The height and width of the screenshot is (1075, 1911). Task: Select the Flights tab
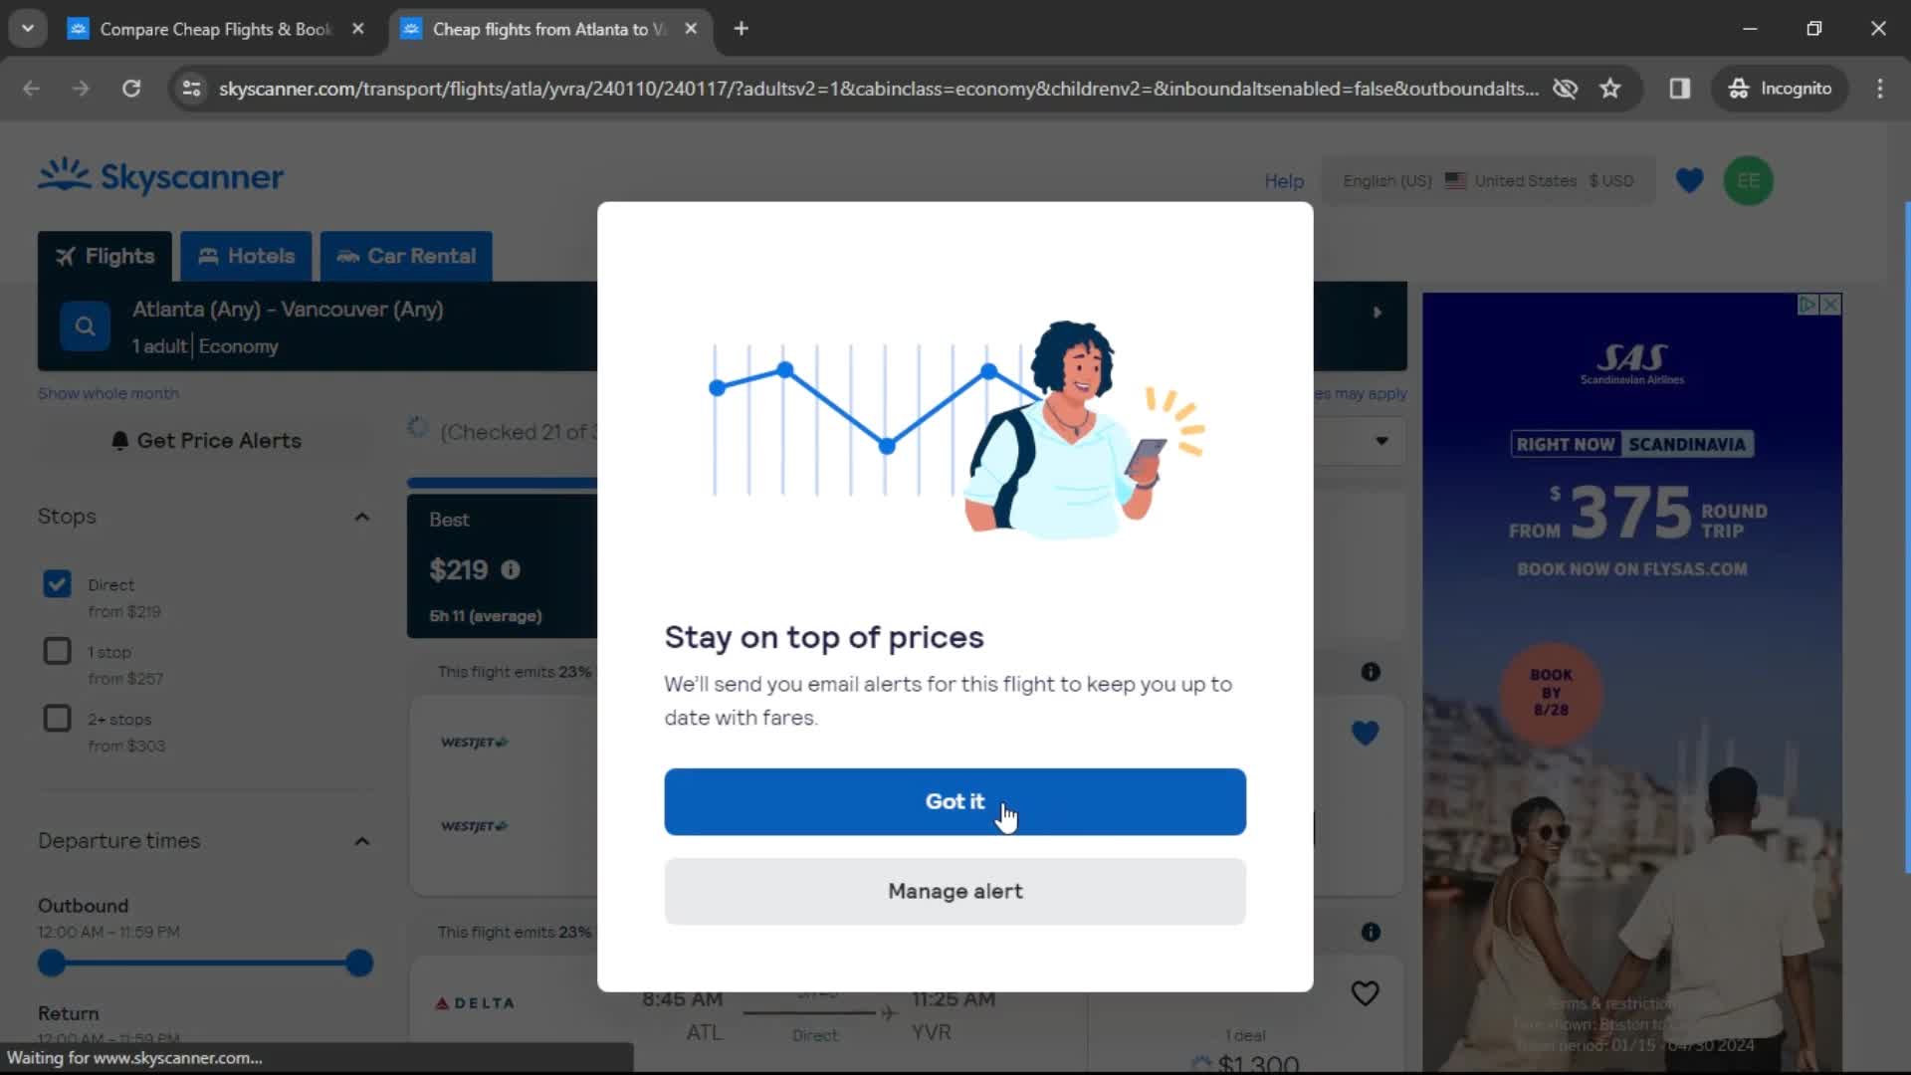click(105, 255)
